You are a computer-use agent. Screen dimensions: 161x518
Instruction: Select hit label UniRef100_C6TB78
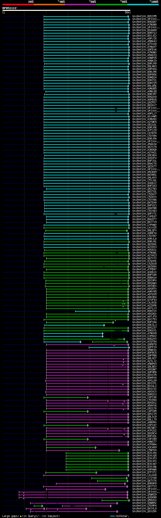144,133
